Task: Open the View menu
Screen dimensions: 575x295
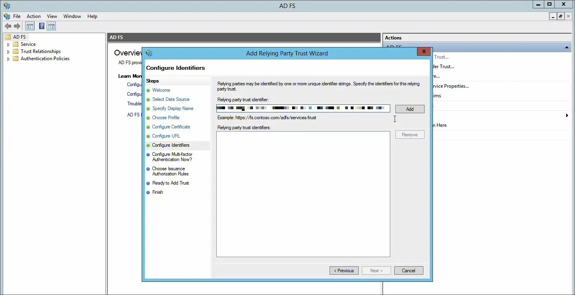Action: pos(52,16)
